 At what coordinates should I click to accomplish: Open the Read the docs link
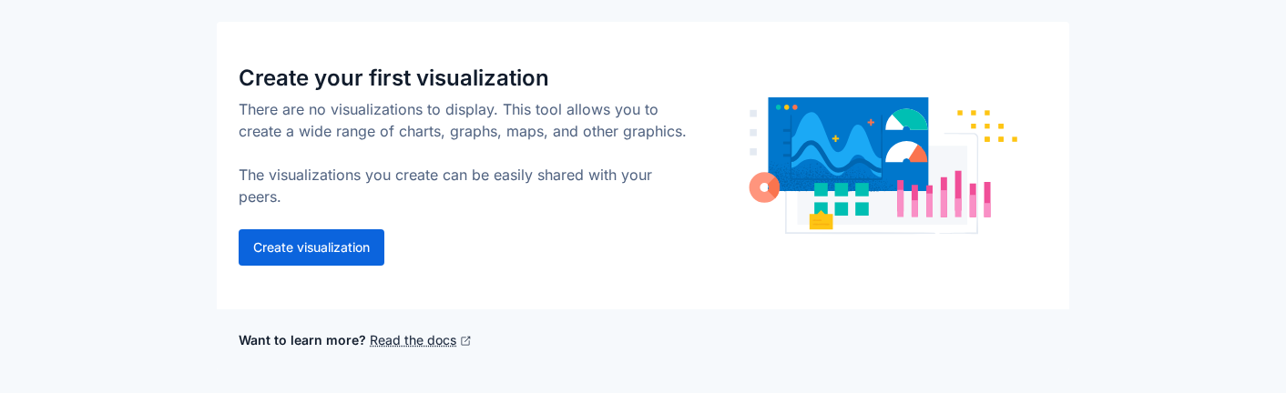(x=413, y=340)
